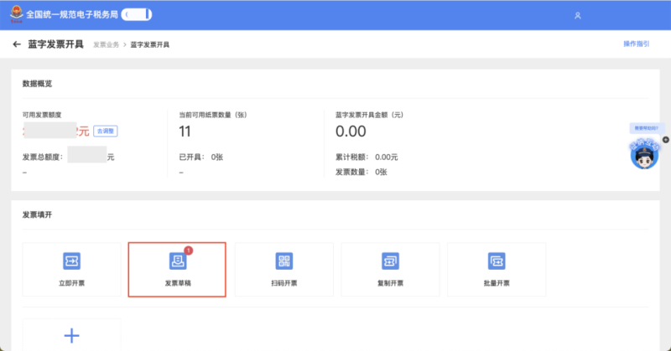Click the 蓝字发票开具 page heading
This screenshot has width=671, height=351.
click(x=55, y=44)
